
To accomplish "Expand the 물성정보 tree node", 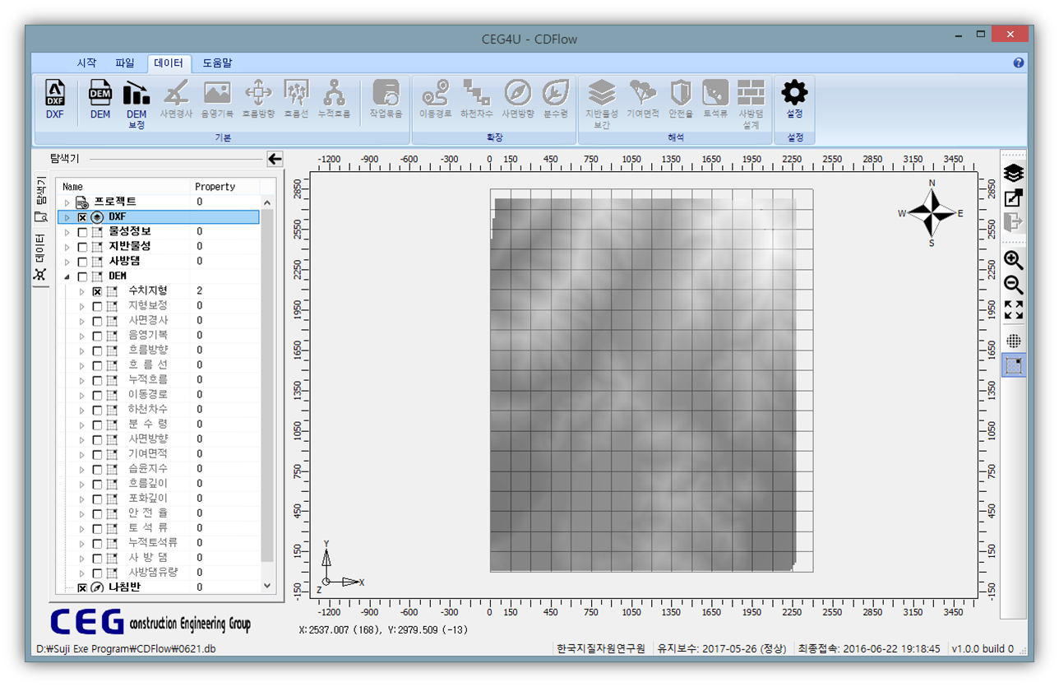I will click(x=67, y=232).
